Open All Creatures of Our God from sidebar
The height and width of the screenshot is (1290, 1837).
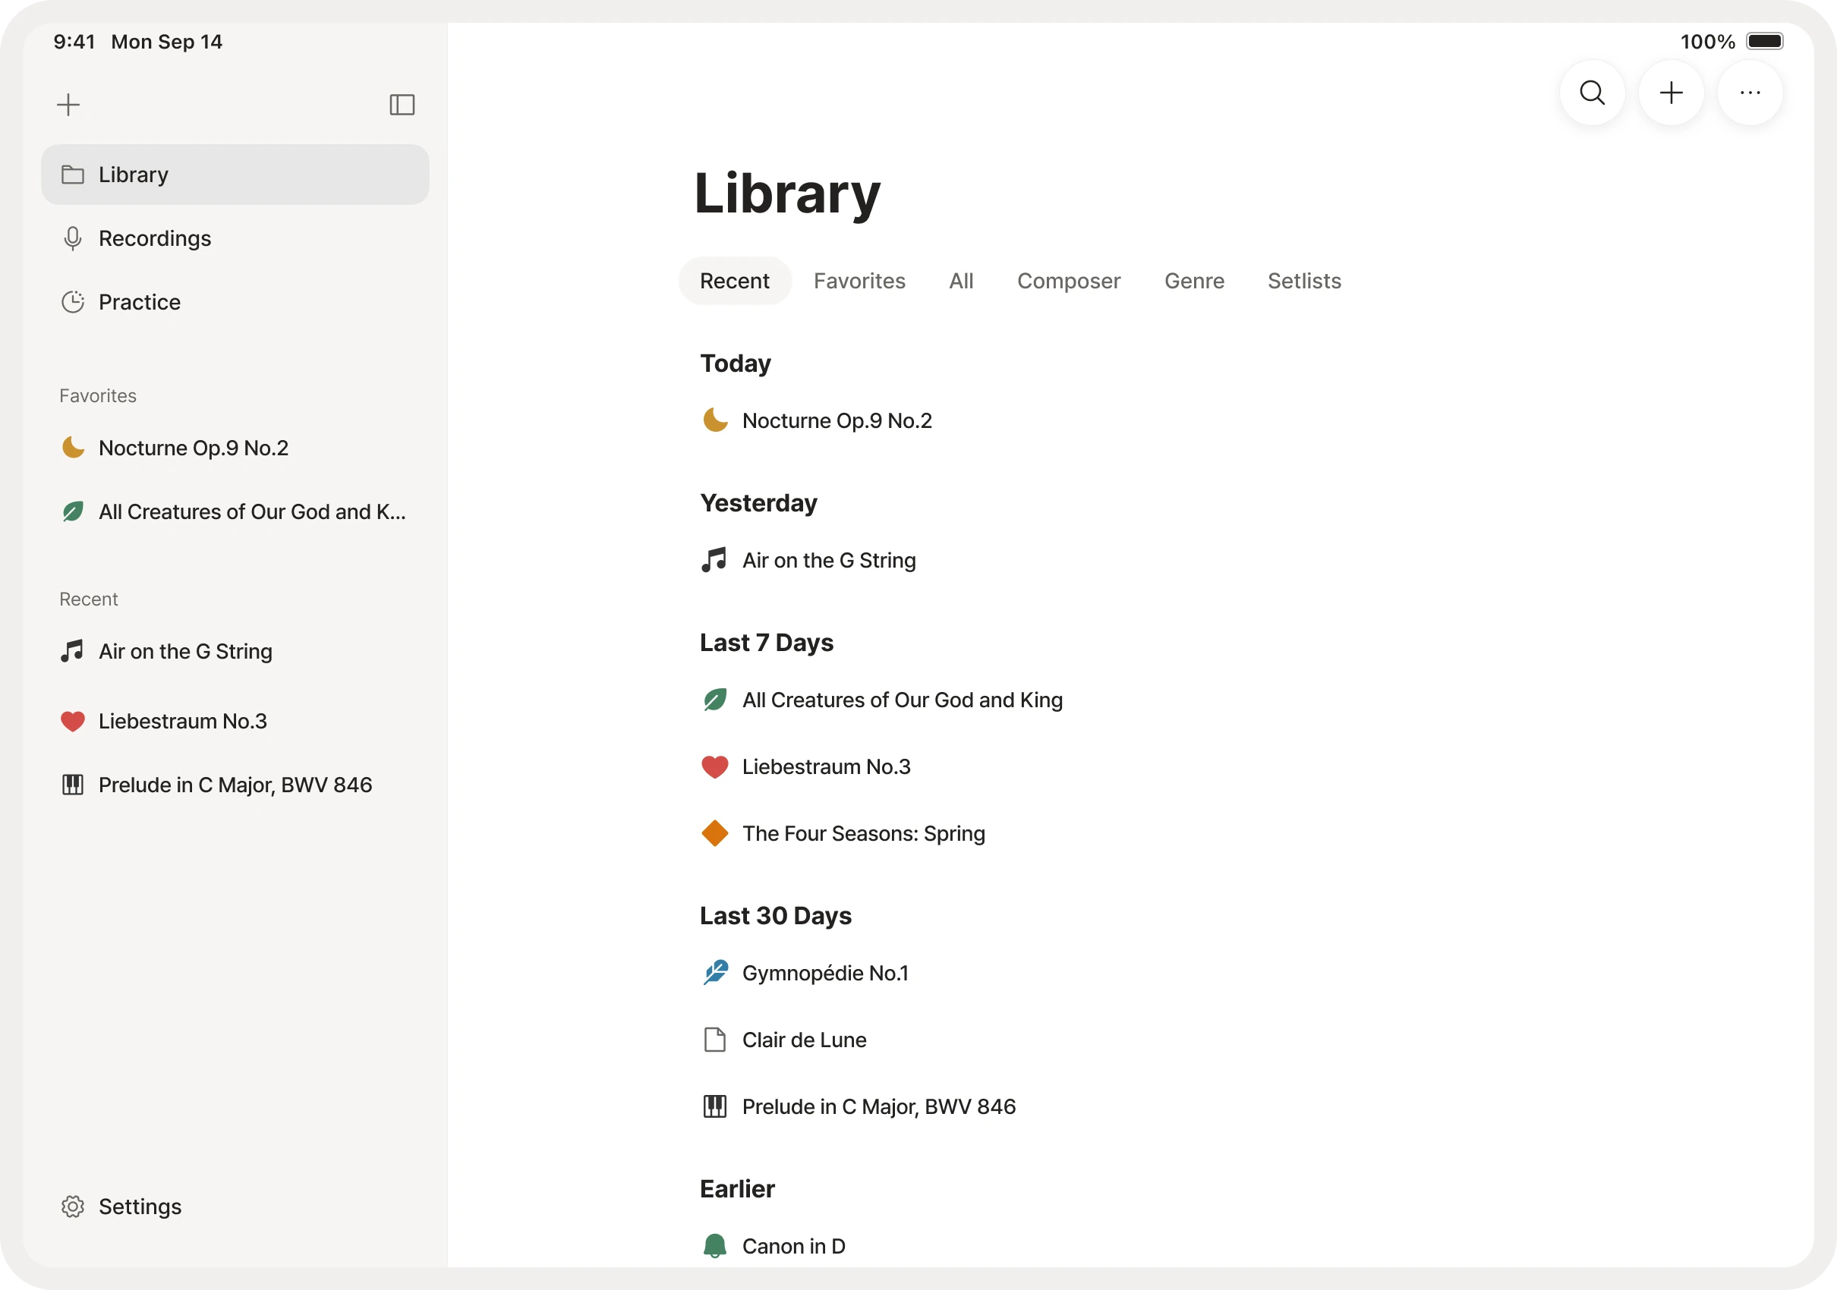(x=235, y=512)
